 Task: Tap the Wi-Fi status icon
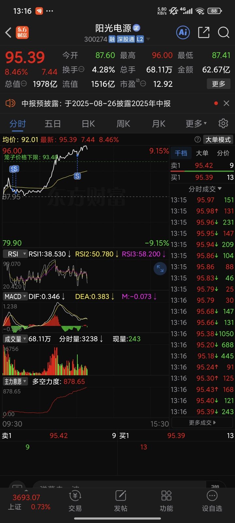tap(200, 11)
